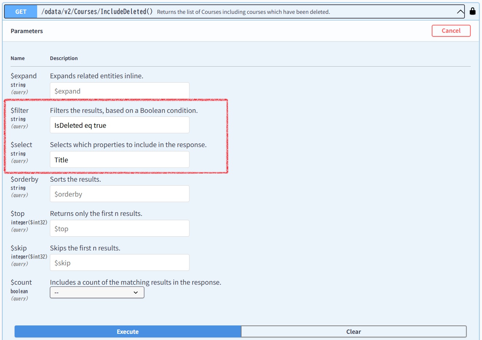Click the $orderby parameter name
482x340 pixels.
pos(24,179)
